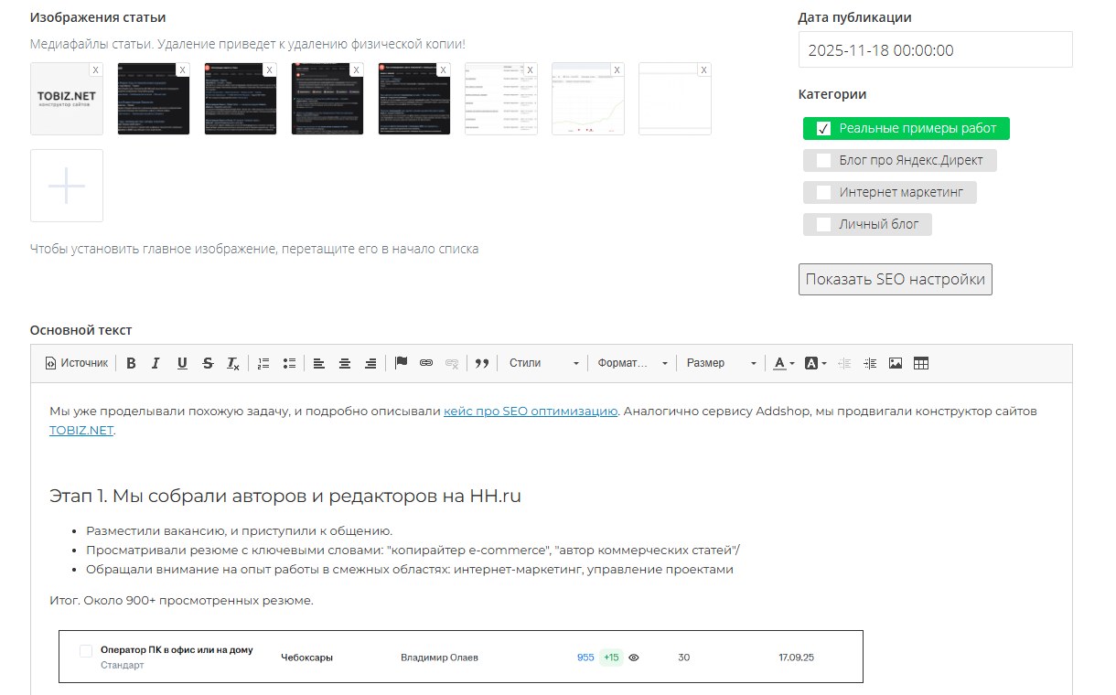Click the unlink icon in the toolbar
Image resolution: width=1116 pixels, height=695 pixels.
tap(452, 363)
